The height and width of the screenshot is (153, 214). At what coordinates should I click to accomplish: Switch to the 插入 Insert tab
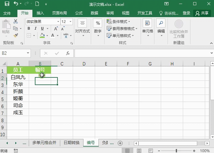[x=40, y=13]
